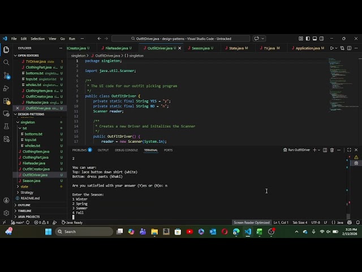Click the main branch in status bar
Image resolution: width=362 pixels, height=272 pixels.
click(x=18, y=223)
